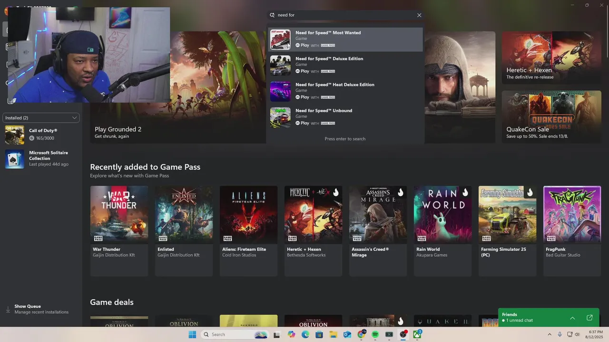Open the Rain World game card

(x=442, y=231)
